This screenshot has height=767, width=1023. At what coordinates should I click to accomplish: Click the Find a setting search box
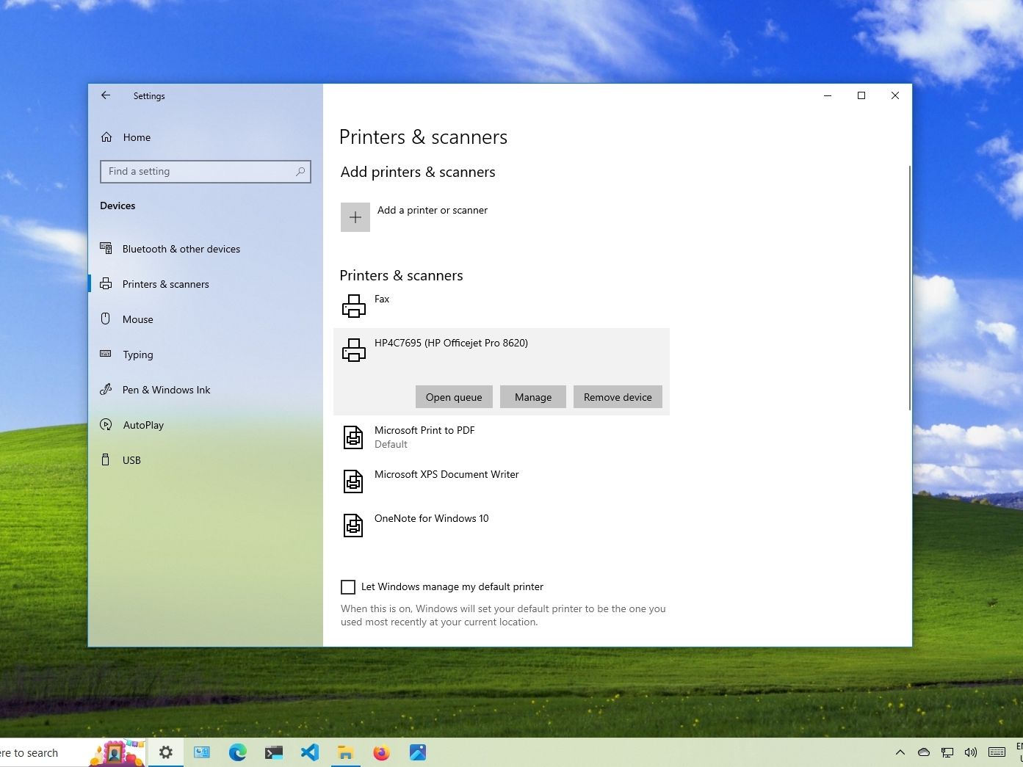pyautogui.click(x=205, y=172)
